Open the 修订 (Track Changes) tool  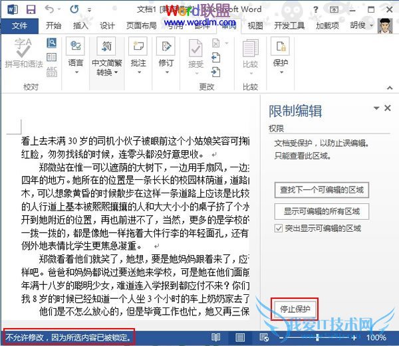(166, 52)
